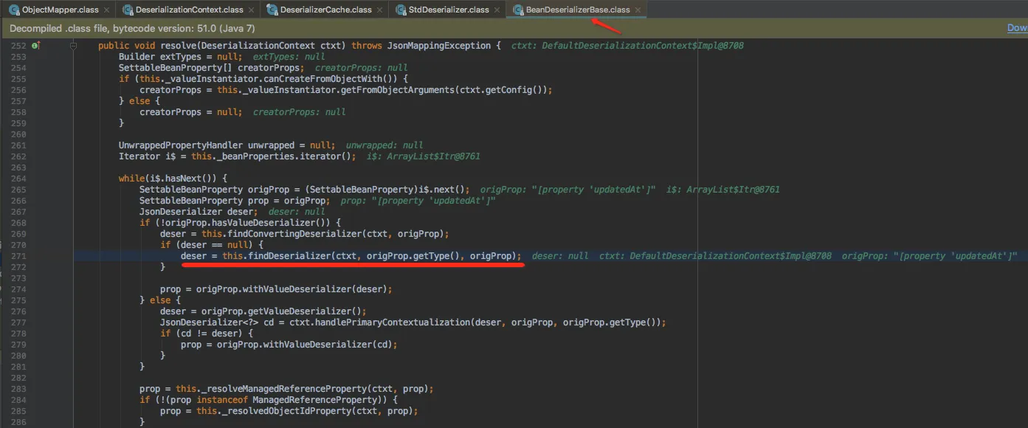Click the green implements-method gutter icon at line 252
This screenshot has height=428, width=1028.
click(x=35, y=46)
